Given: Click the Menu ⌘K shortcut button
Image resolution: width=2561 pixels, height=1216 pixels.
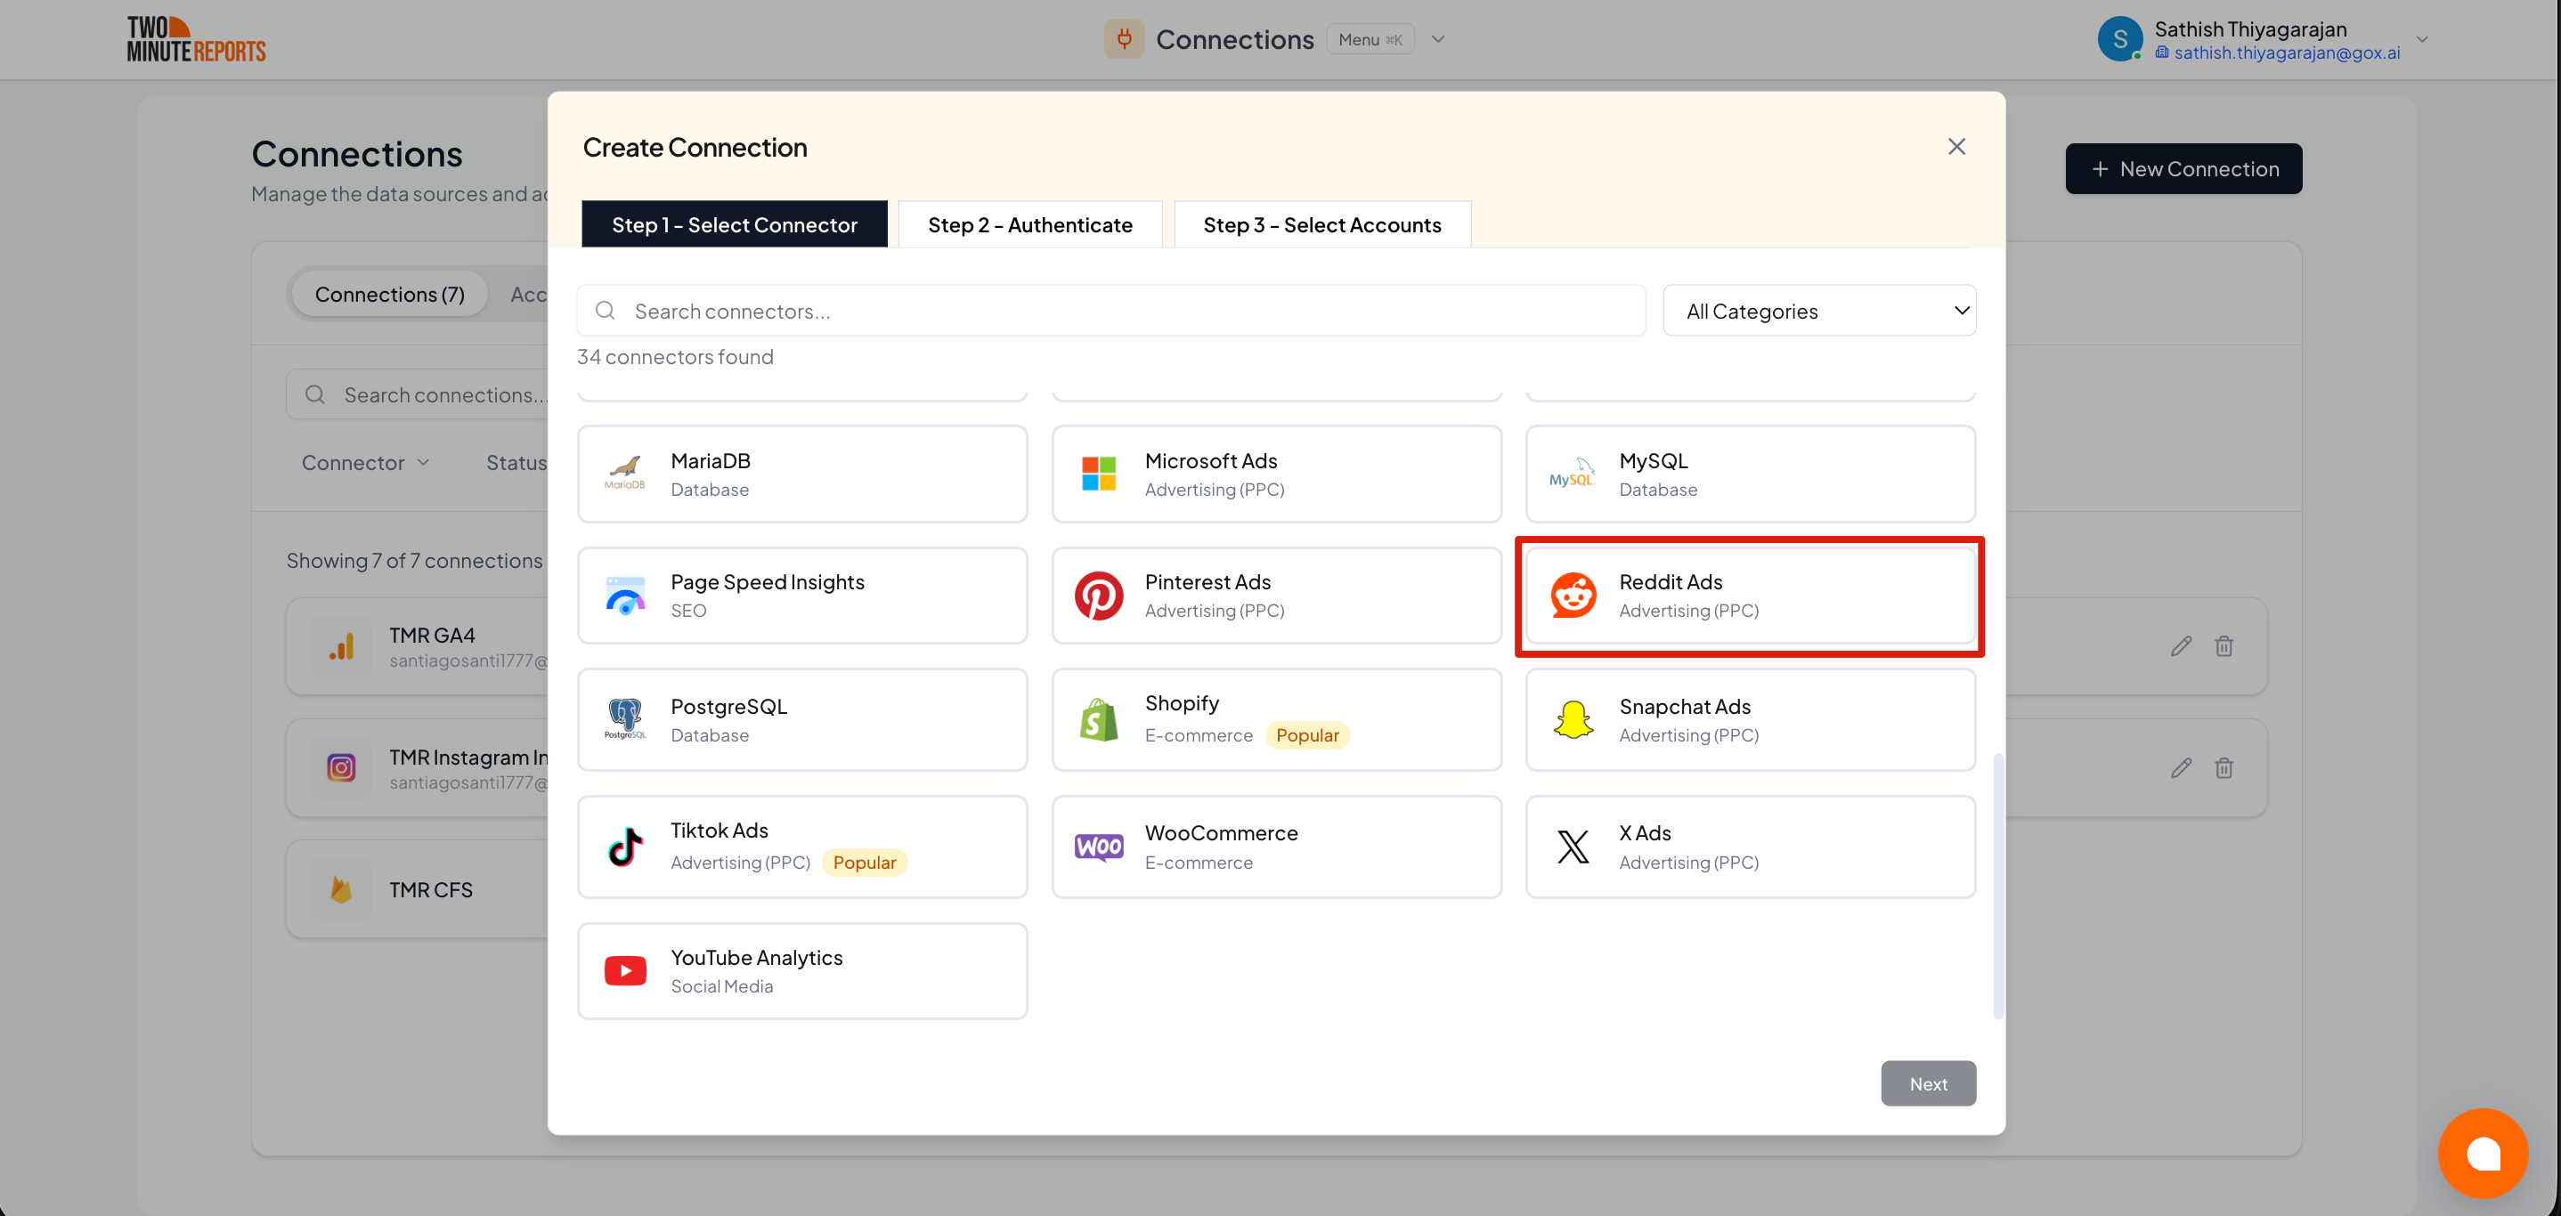Looking at the screenshot, I should pos(1370,39).
